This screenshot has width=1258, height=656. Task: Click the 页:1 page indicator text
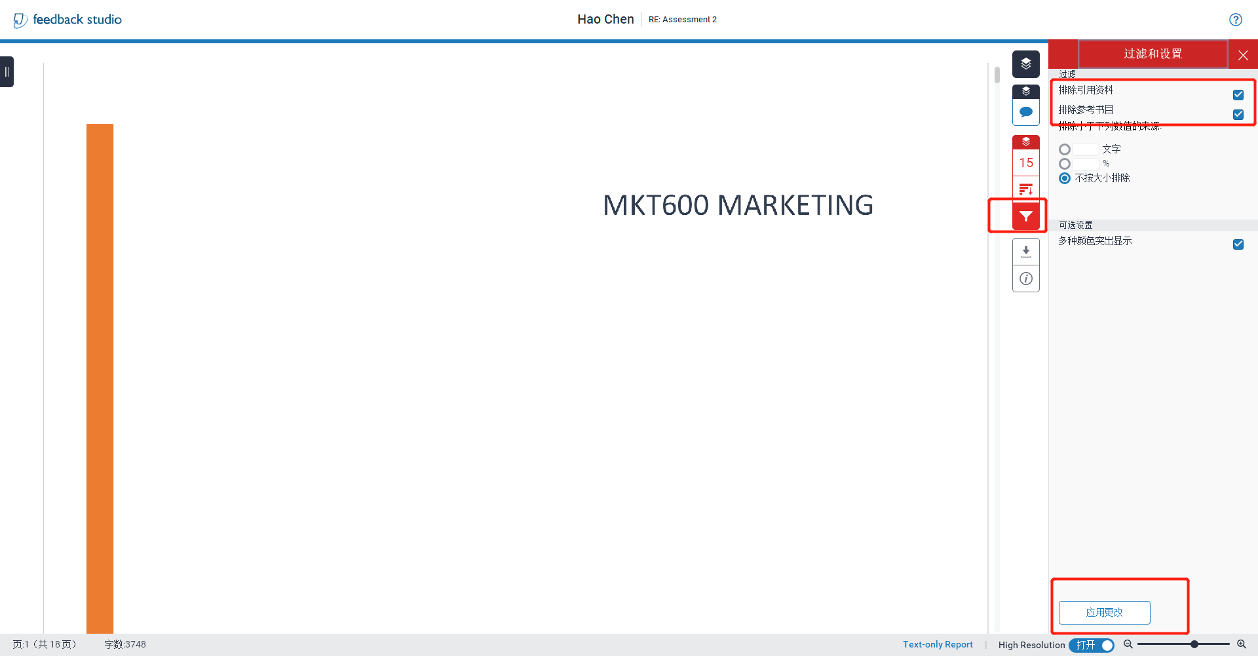(45, 645)
